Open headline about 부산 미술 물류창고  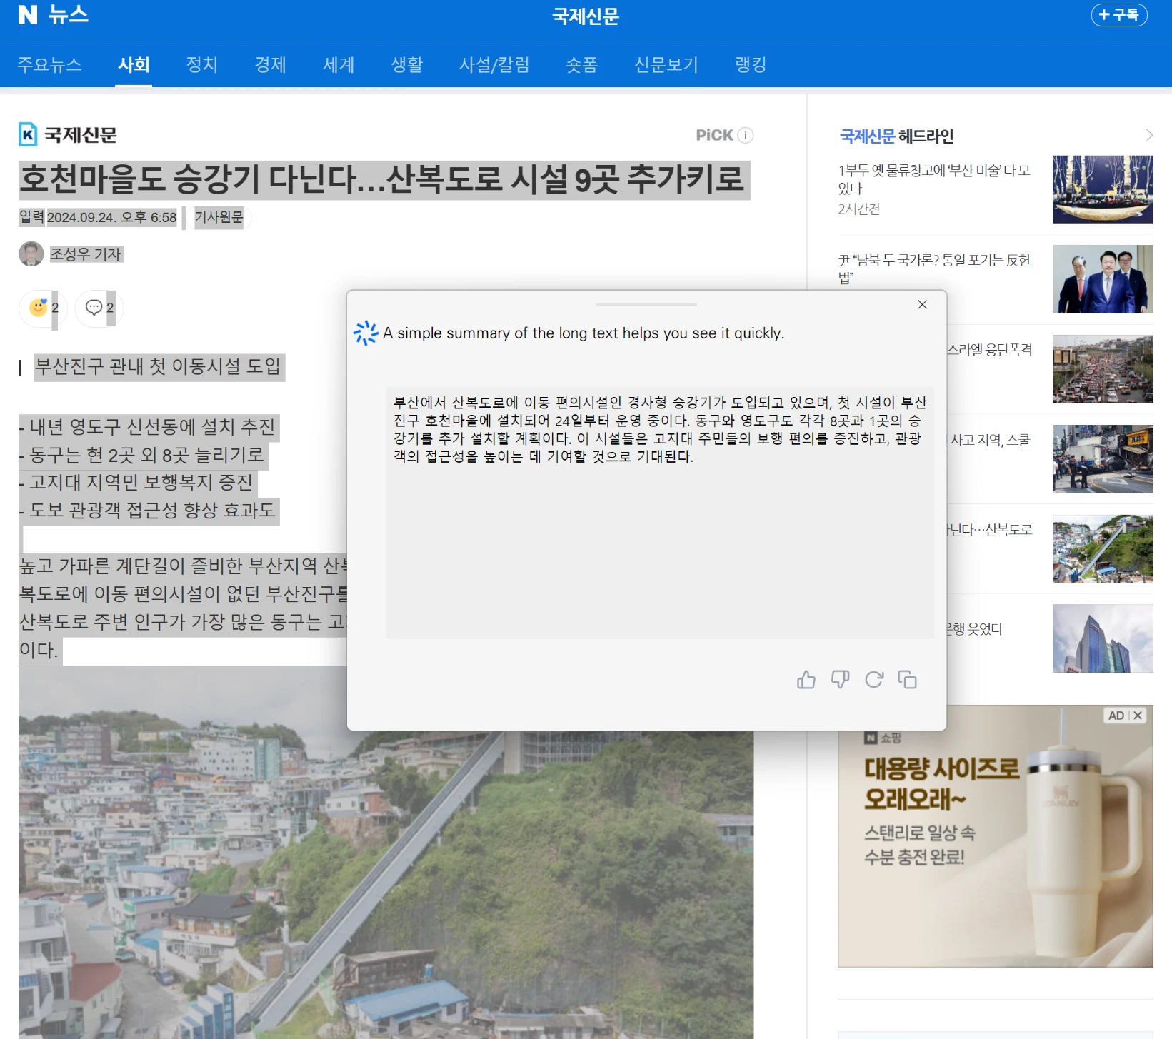tap(934, 179)
